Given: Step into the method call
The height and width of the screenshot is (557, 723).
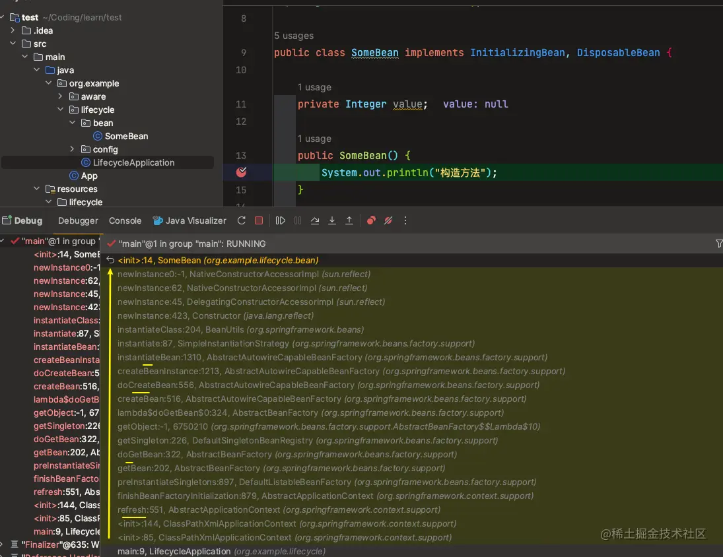Looking at the screenshot, I should (332, 220).
